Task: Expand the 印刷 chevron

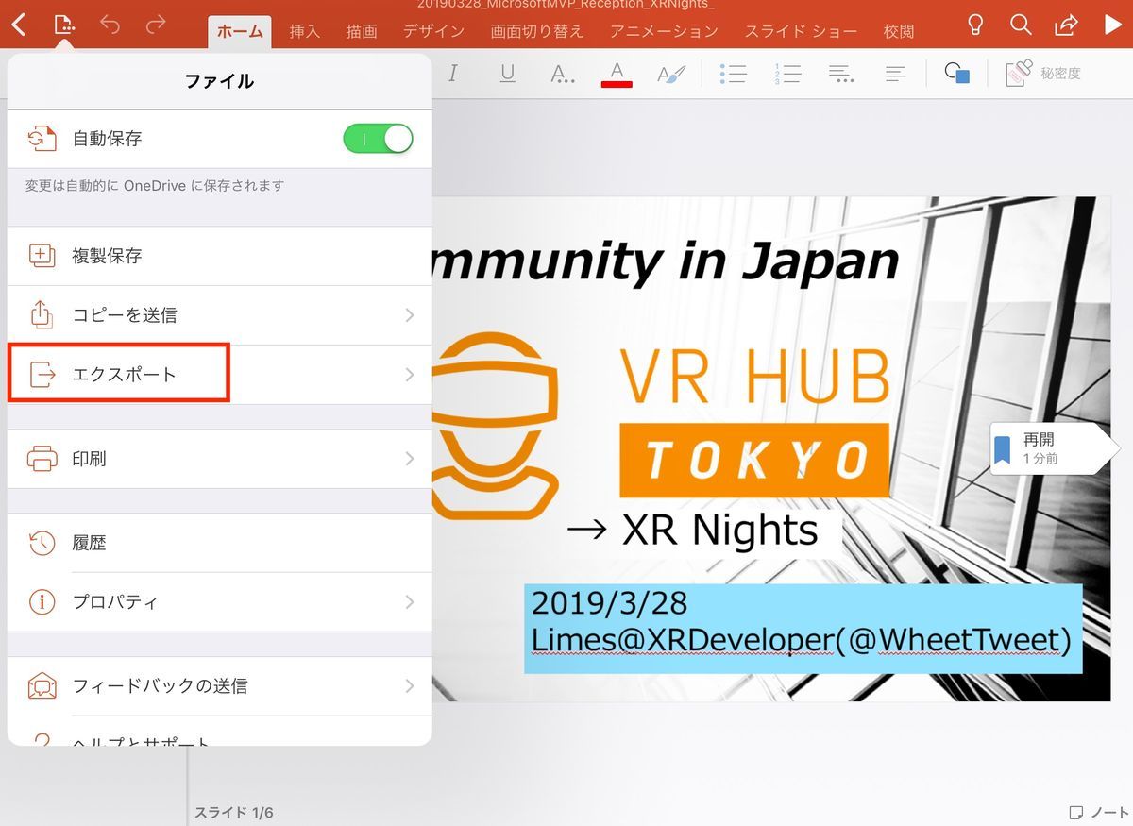Action: coord(410,459)
